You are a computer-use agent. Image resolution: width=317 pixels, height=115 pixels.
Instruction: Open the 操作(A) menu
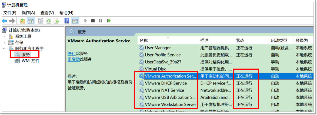[x=28, y=13]
